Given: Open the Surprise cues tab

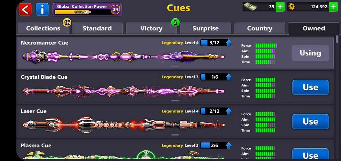Looking at the screenshot, I should (x=206, y=28).
